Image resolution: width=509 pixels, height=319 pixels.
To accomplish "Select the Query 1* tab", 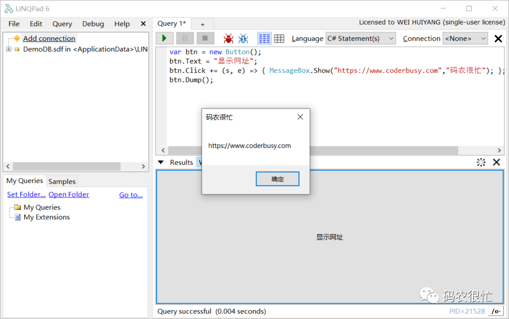I will click(x=171, y=24).
